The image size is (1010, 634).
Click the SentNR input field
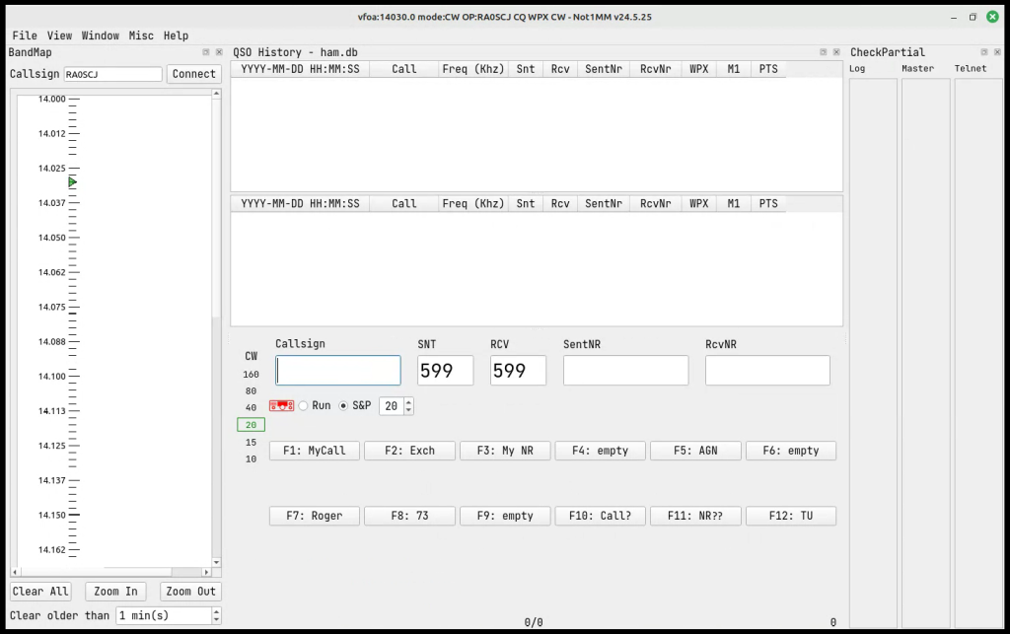pyautogui.click(x=625, y=371)
